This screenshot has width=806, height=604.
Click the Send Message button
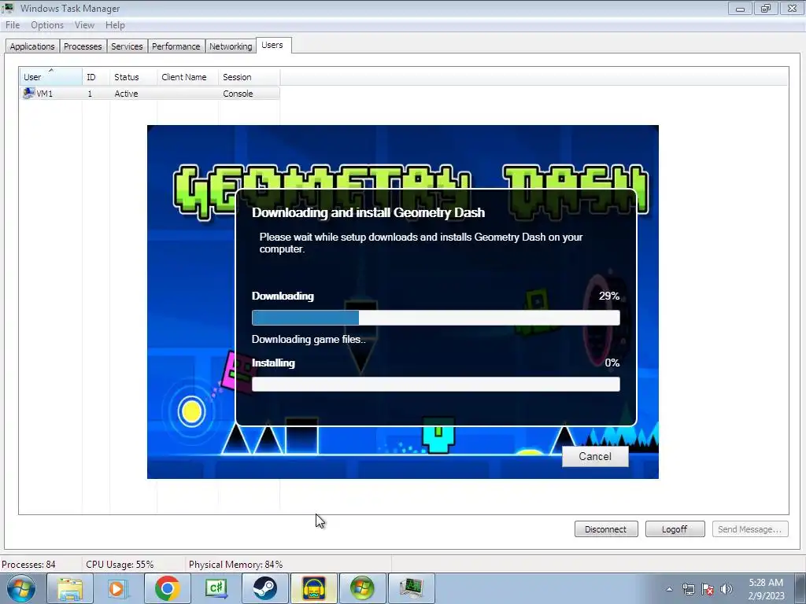750,529
